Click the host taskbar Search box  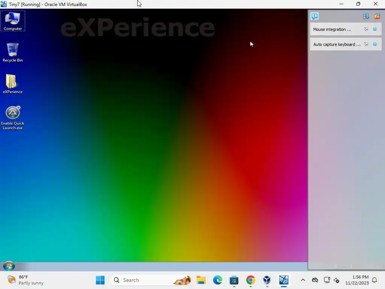coord(151,280)
